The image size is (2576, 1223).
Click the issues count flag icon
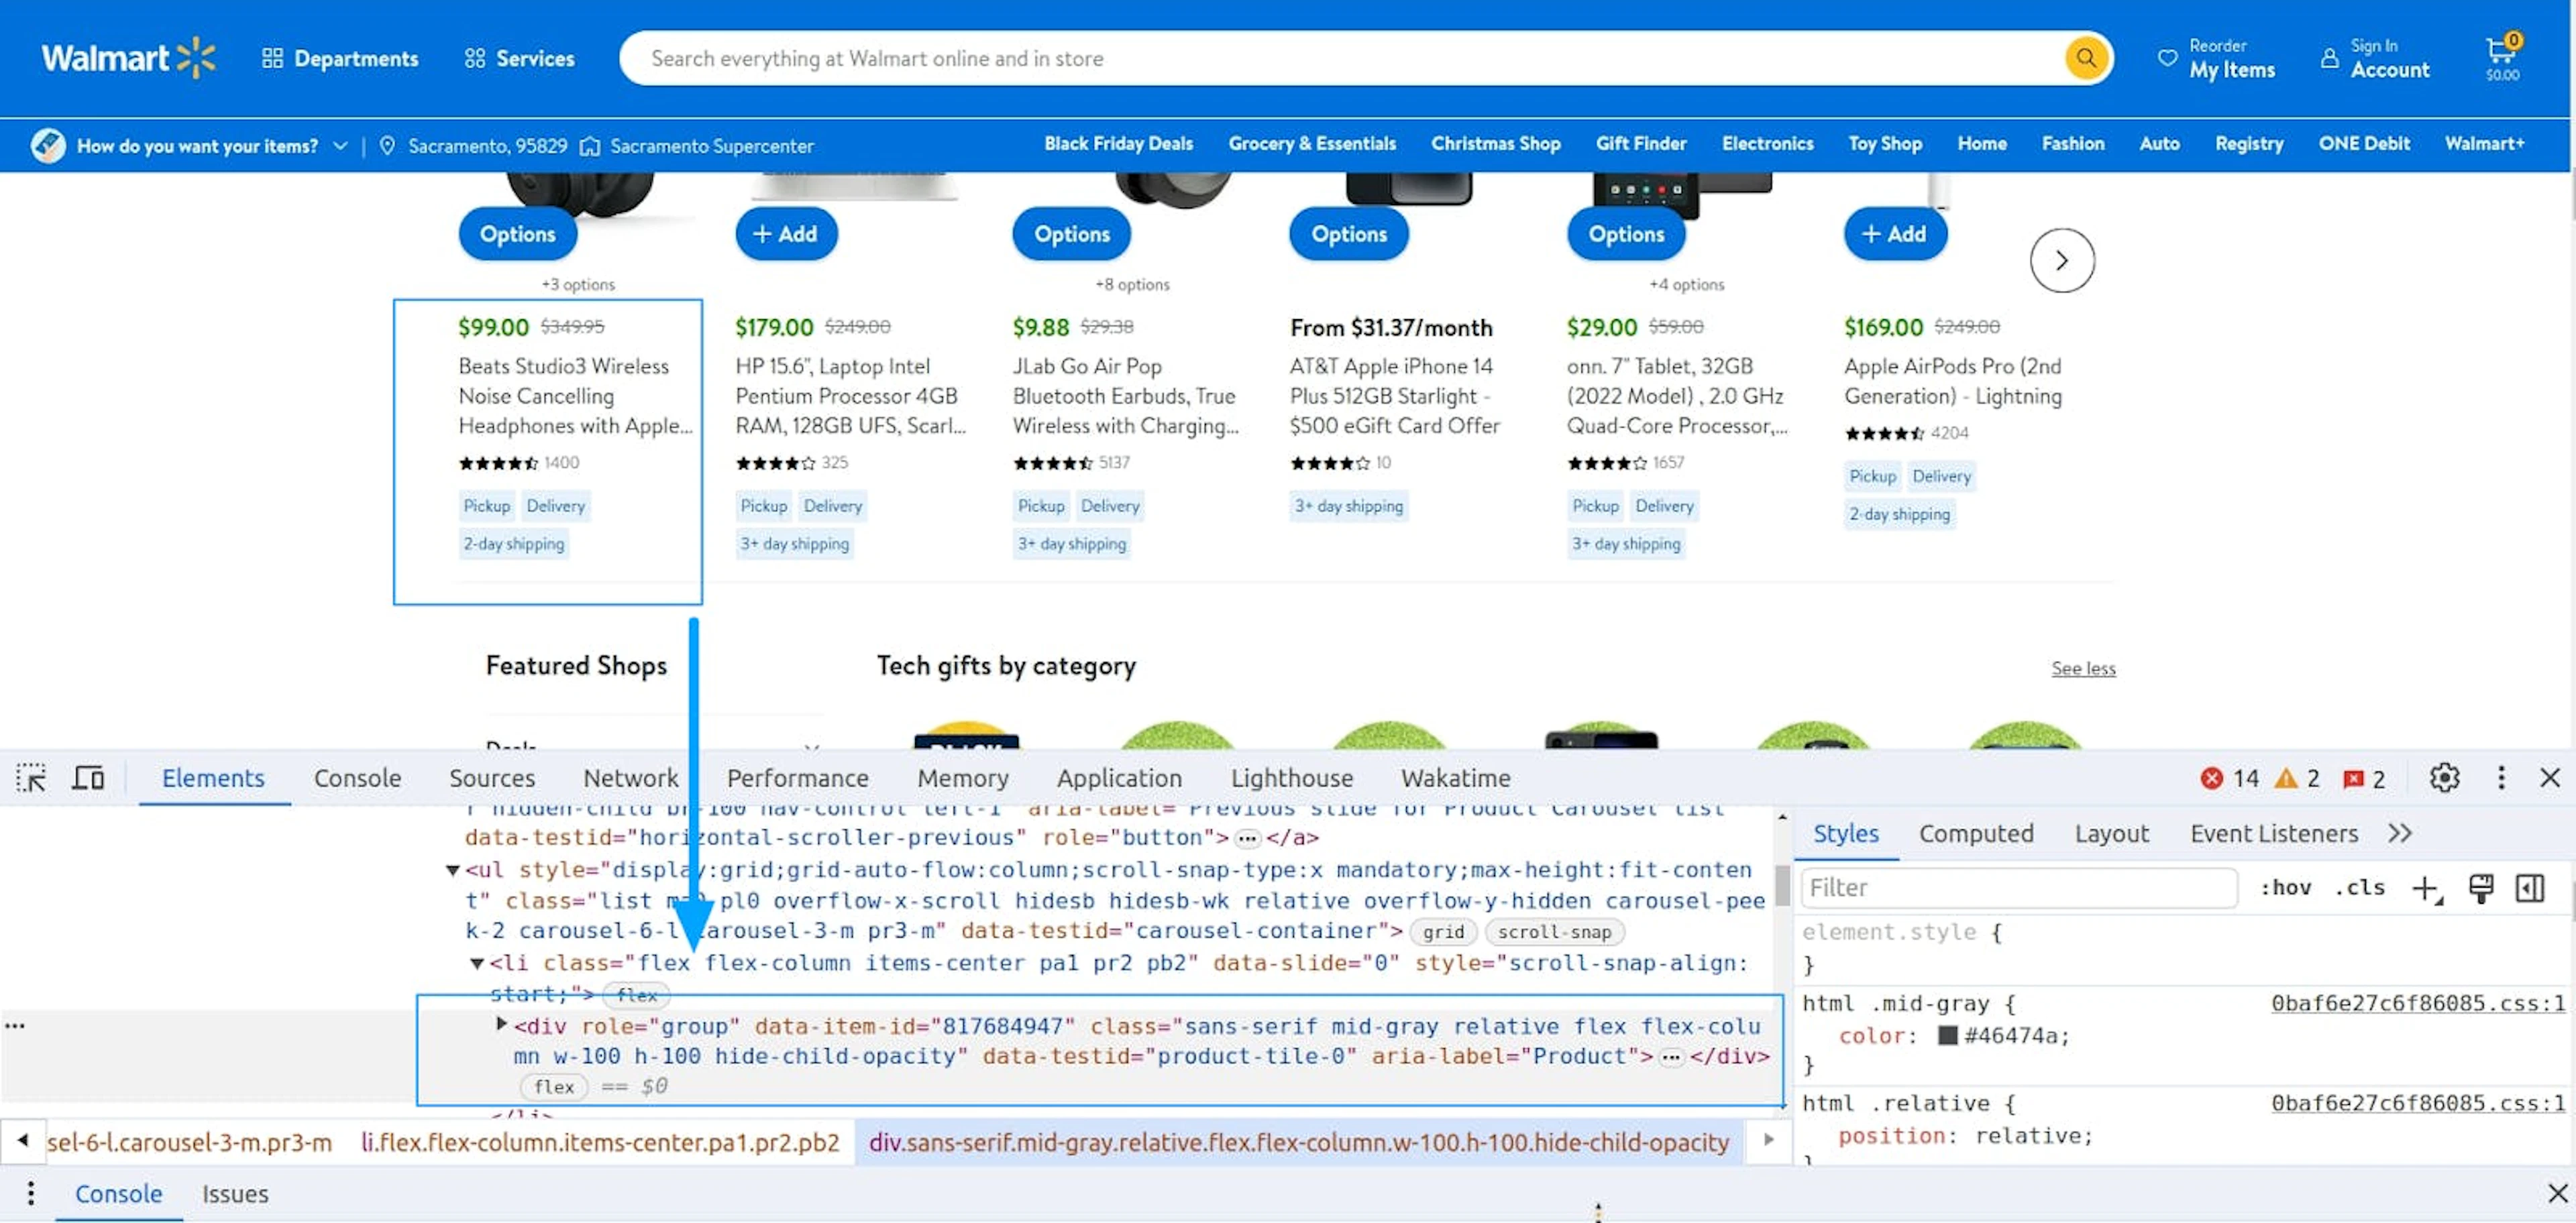[2354, 778]
